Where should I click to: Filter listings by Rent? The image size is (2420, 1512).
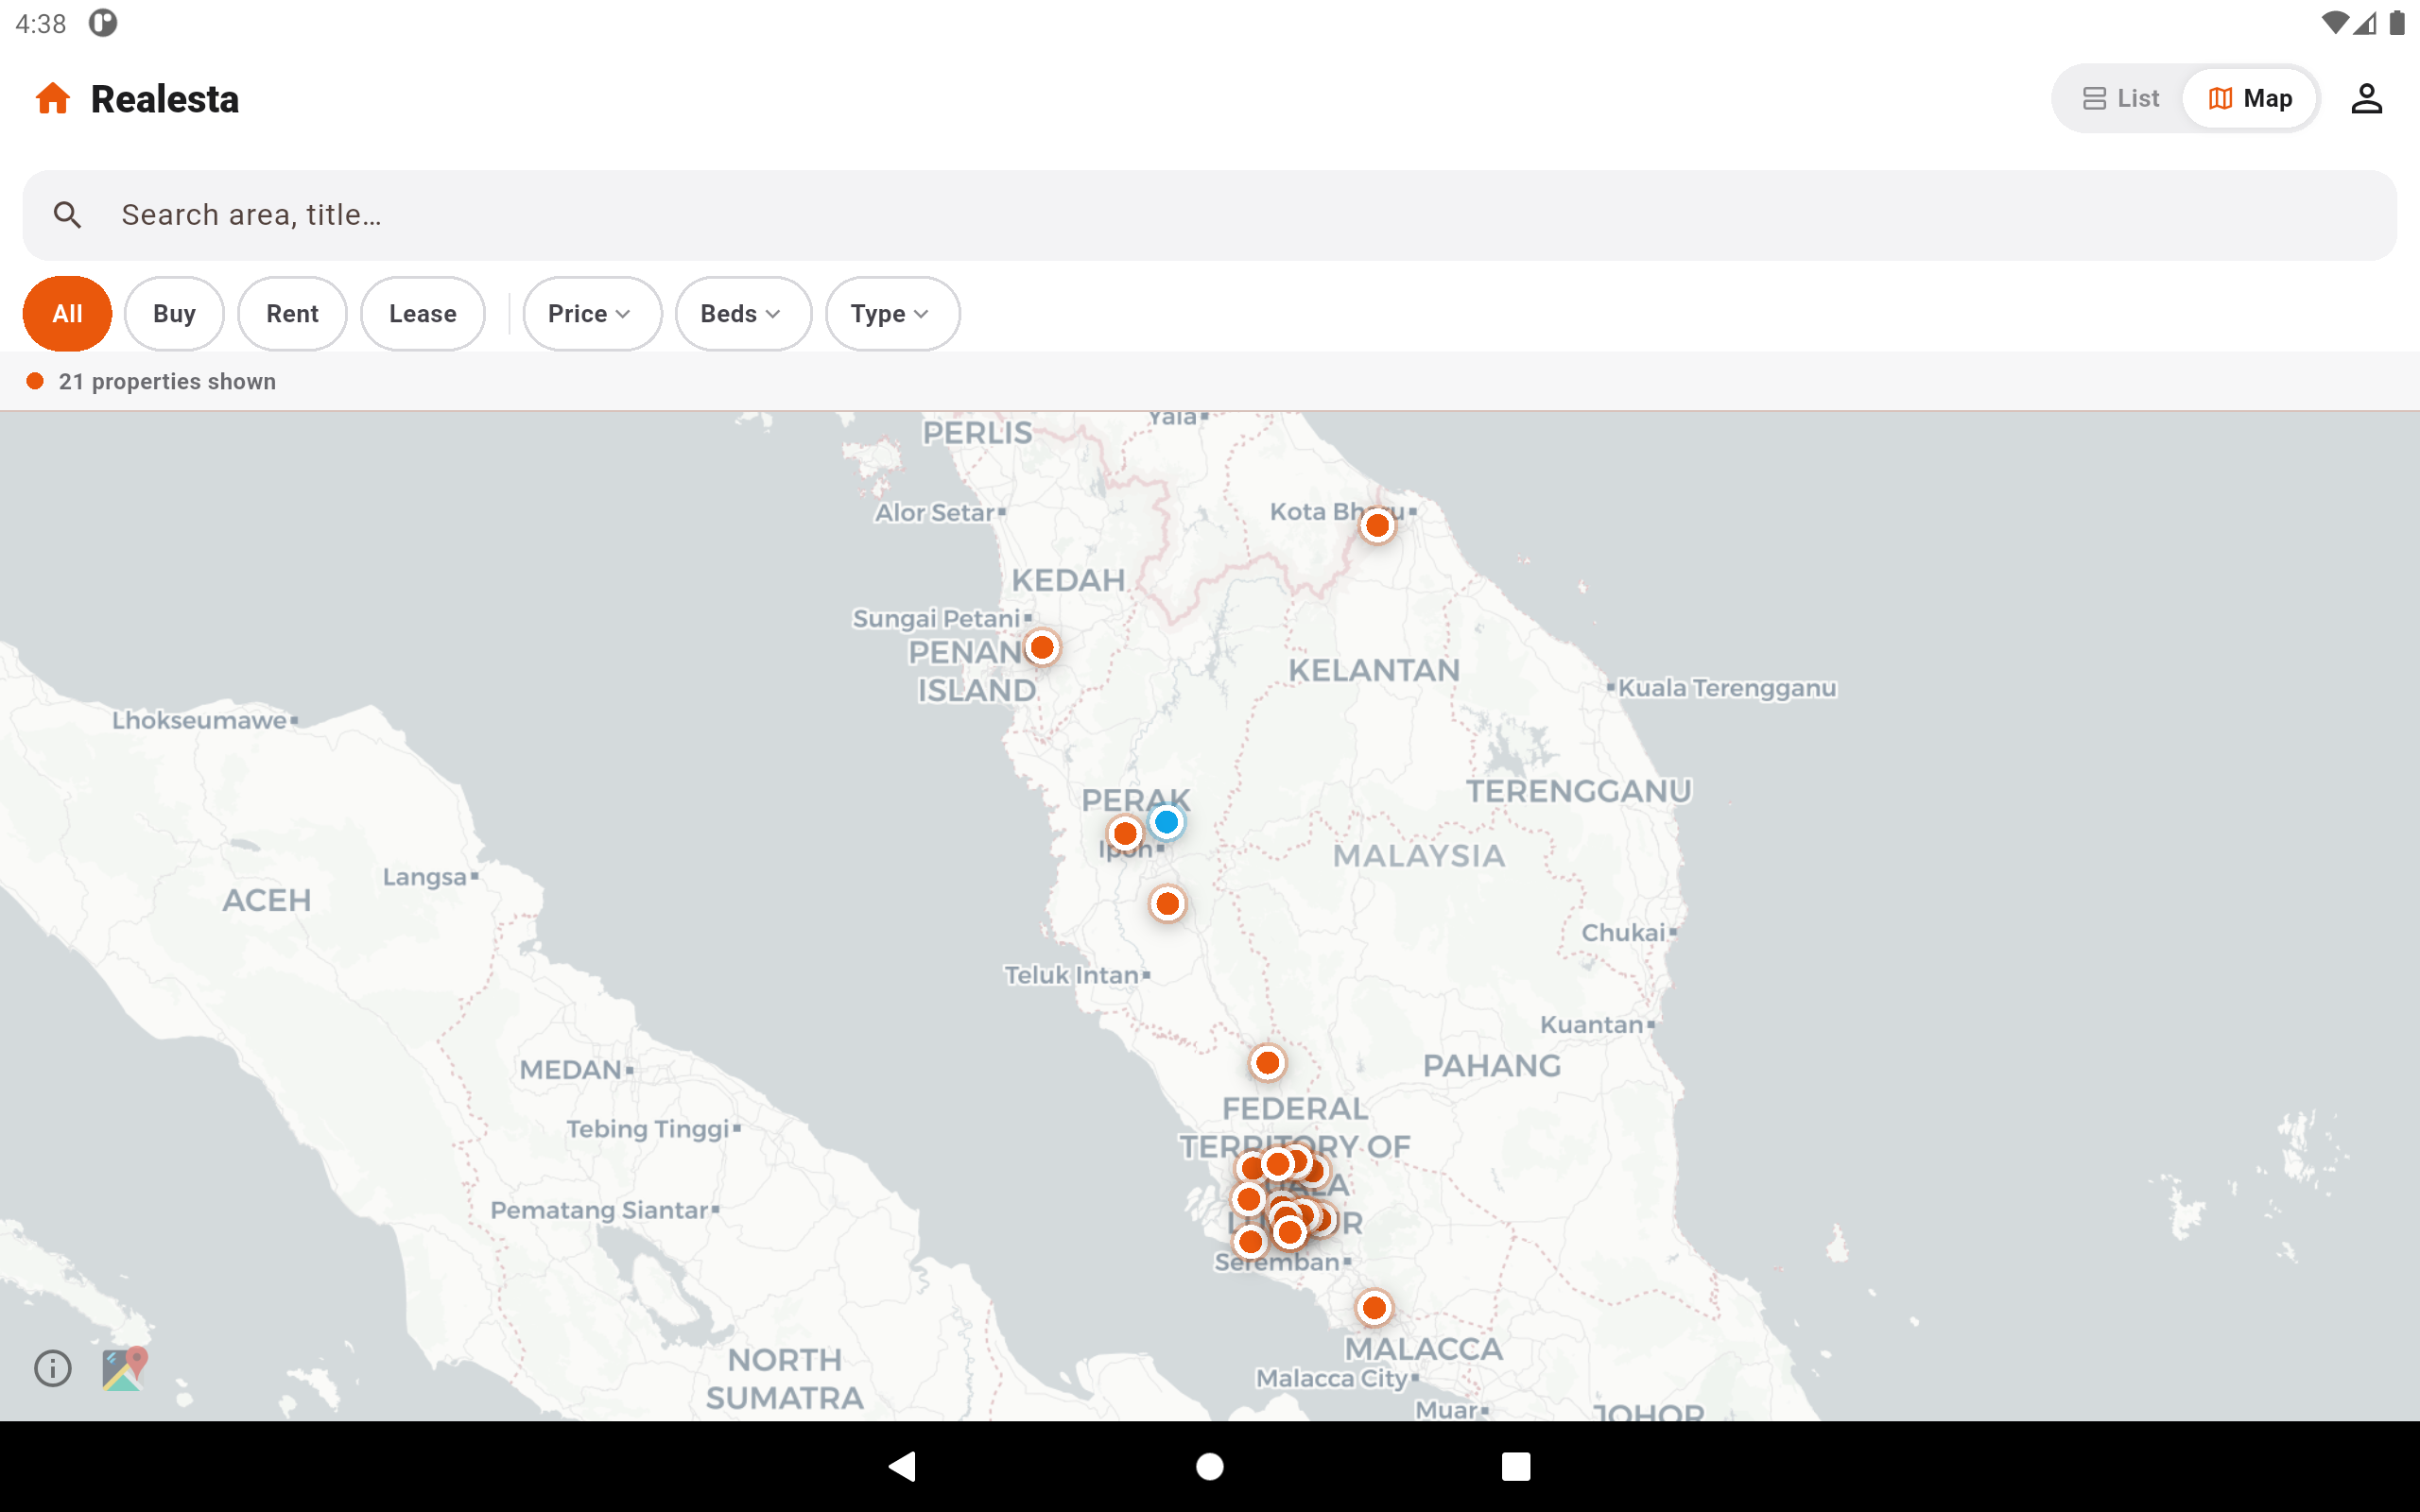(x=292, y=314)
